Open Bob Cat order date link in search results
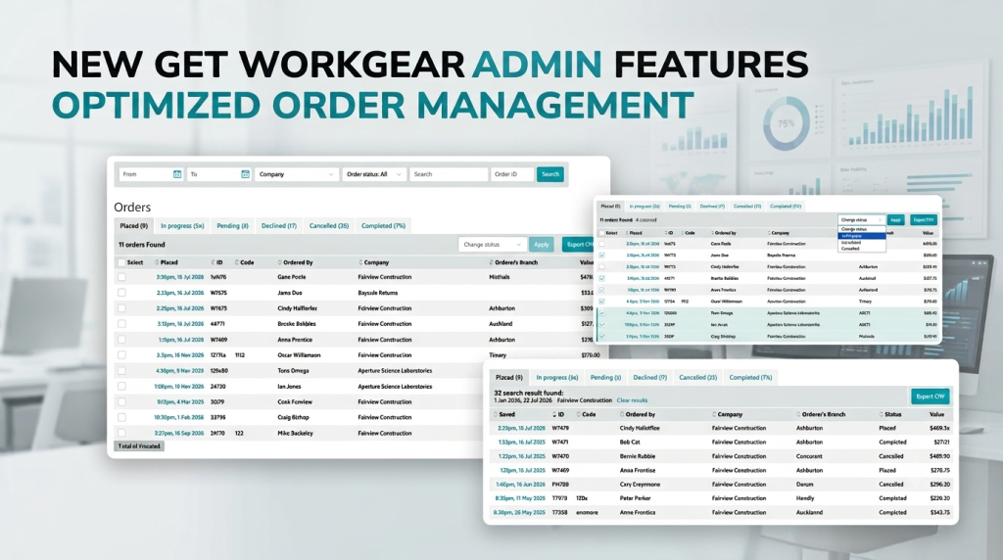Image resolution: width=1003 pixels, height=560 pixels. point(521,443)
